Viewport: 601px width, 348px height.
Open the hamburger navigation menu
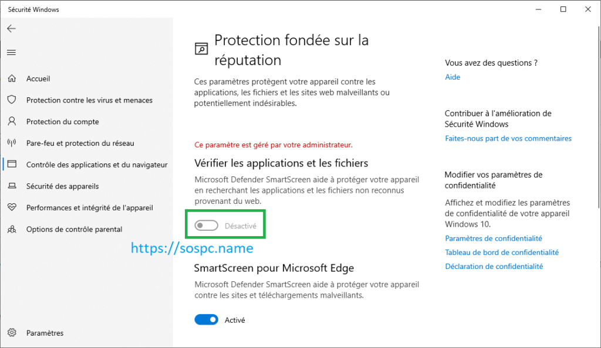11,53
